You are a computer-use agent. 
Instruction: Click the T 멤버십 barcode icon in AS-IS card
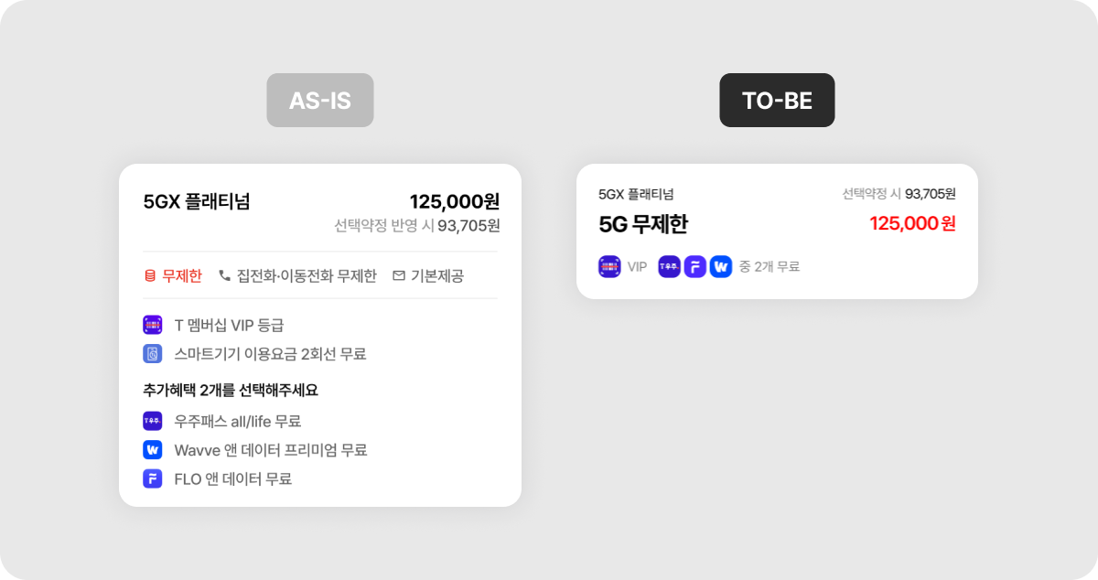tap(151, 324)
